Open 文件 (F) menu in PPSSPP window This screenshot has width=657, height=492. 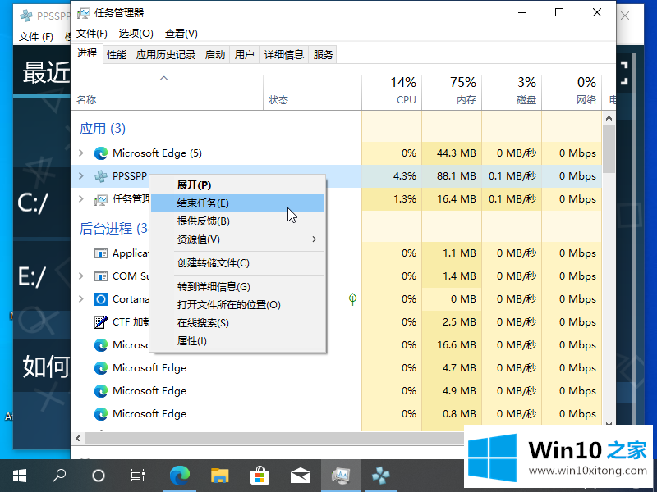point(36,37)
